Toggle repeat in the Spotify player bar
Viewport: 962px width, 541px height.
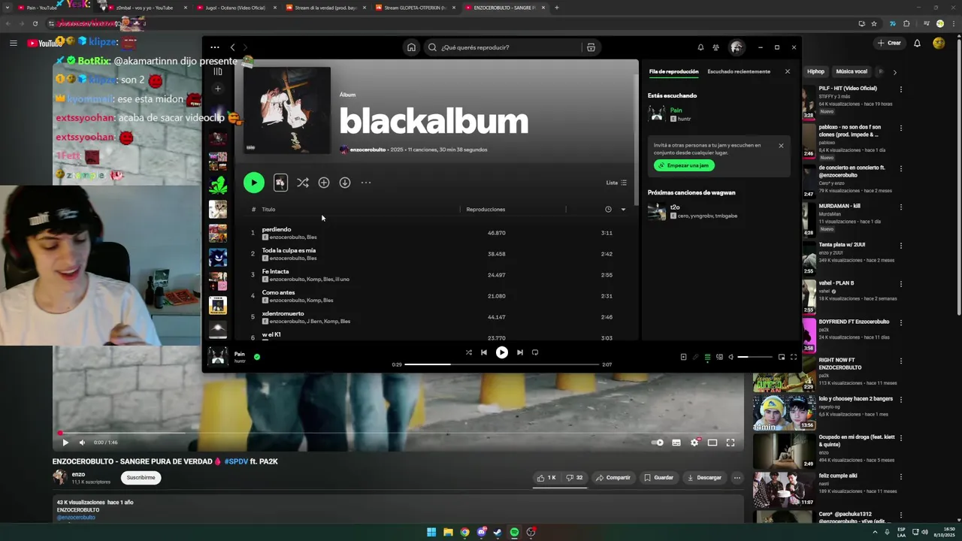535,352
